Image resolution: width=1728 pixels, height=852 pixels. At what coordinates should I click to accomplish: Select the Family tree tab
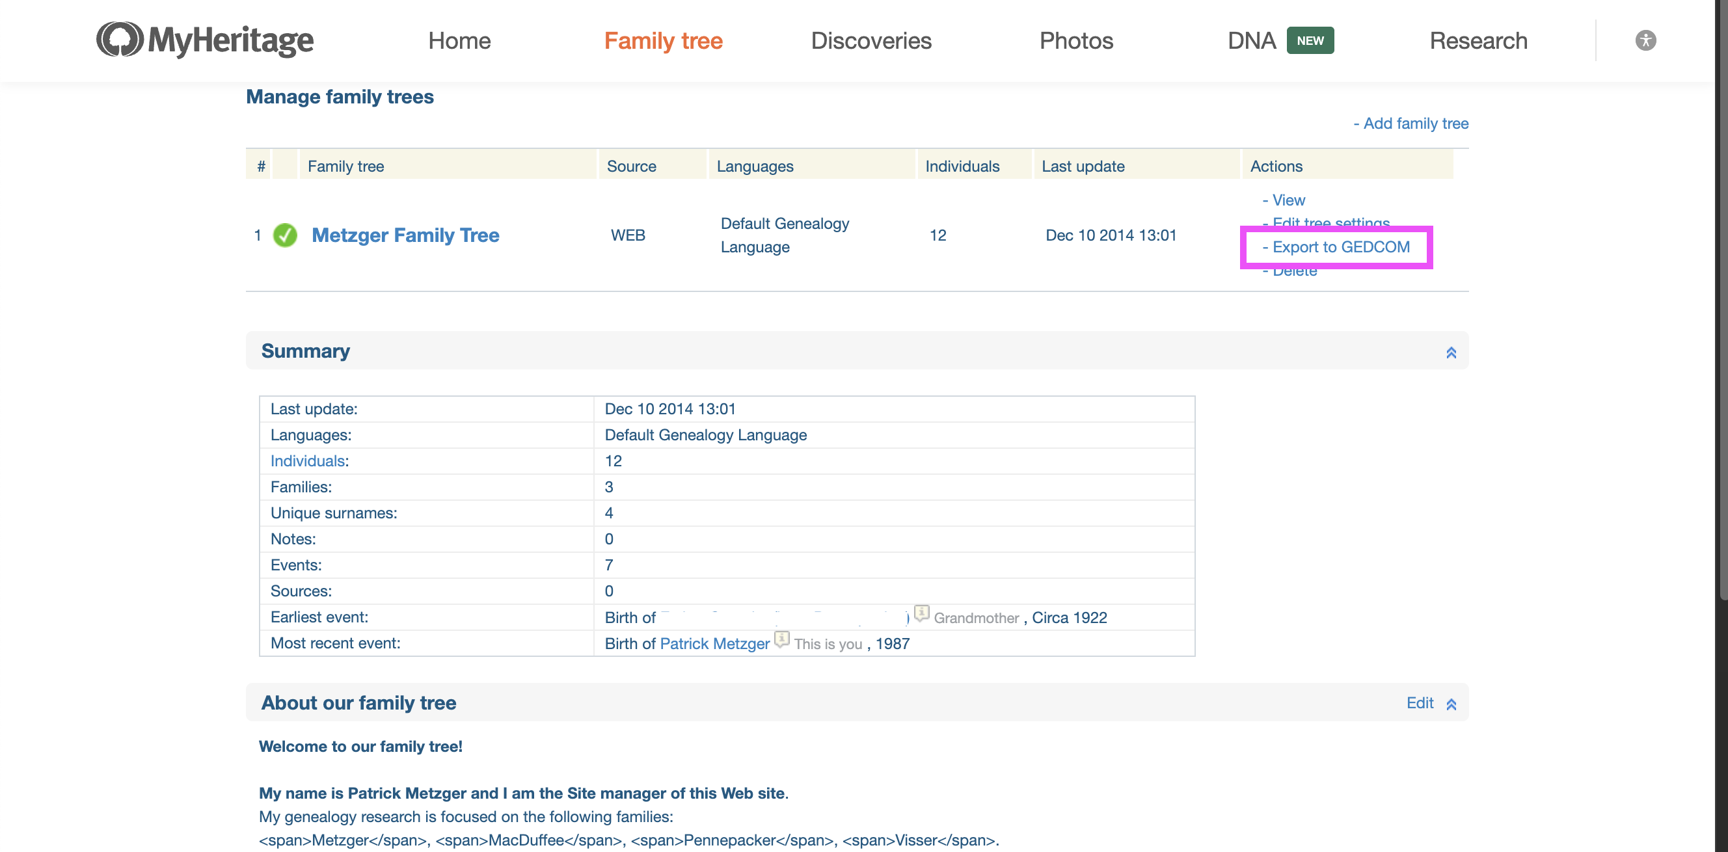click(663, 40)
